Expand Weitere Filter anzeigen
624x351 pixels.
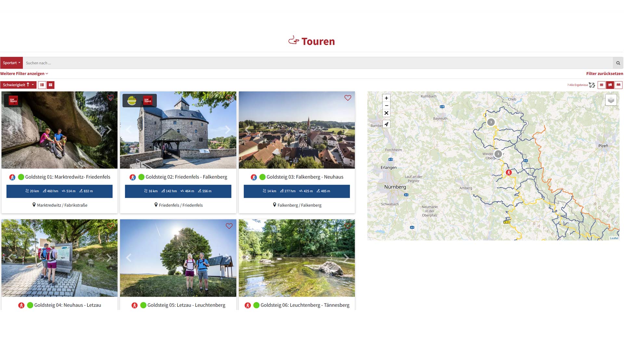point(24,74)
